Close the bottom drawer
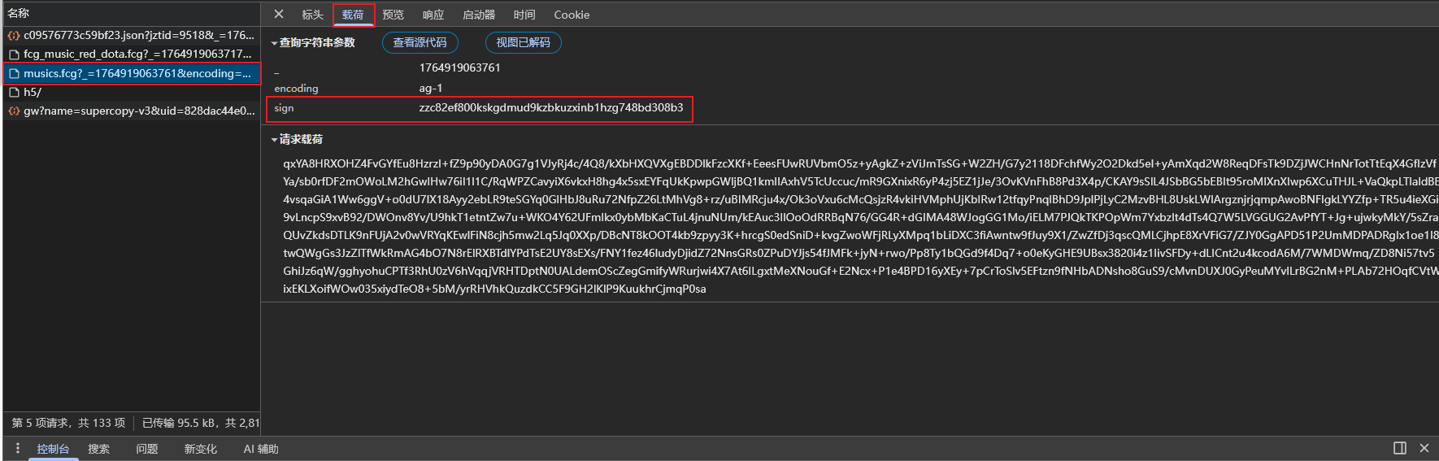The width and height of the screenshot is (1439, 461). coord(1424,448)
